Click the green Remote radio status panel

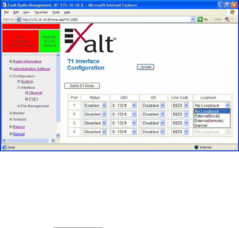click(x=49, y=41)
